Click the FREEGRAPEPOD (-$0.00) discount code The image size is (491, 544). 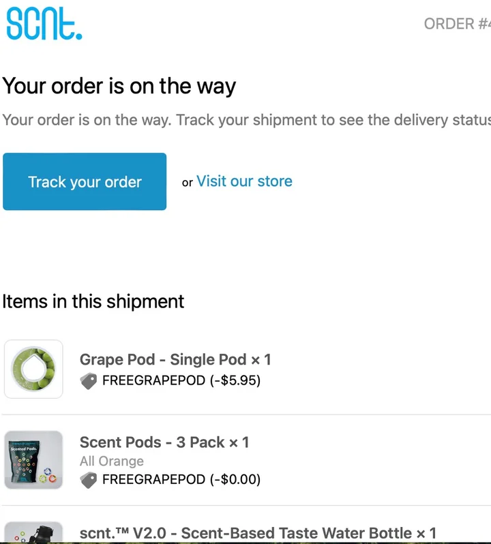pyautogui.click(x=181, y=479)
